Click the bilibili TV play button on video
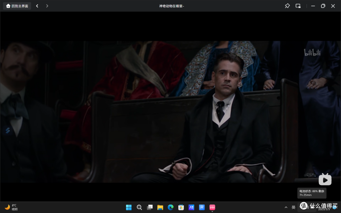The width and height of the screenshot is (341, 213). pos(325,179)
